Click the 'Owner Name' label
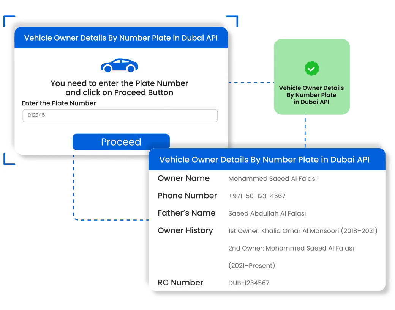This screenshot has height=310, width=395. (184, 178)
